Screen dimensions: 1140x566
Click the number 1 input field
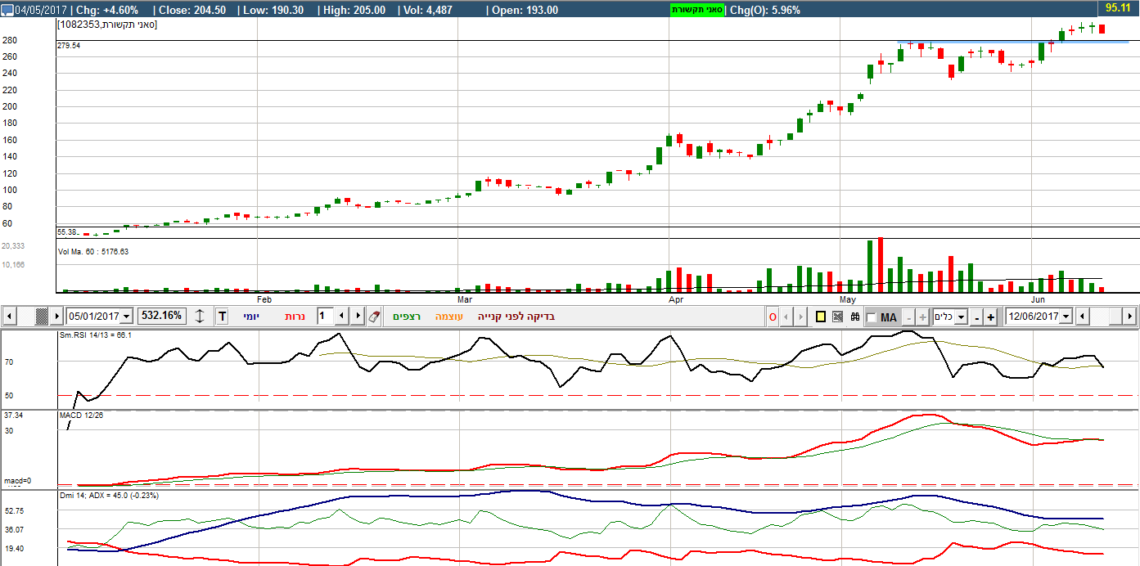pyautogui.click(x=325, y=317)
